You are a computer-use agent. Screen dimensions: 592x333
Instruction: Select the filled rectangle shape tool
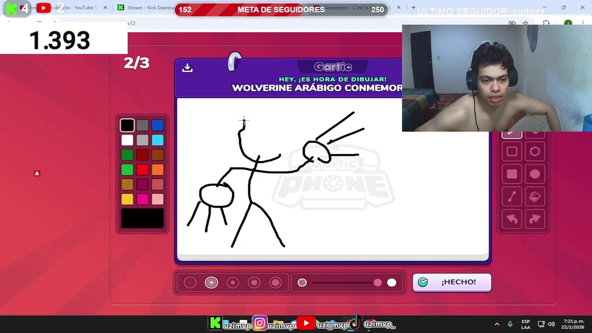[x=512, y=174]
